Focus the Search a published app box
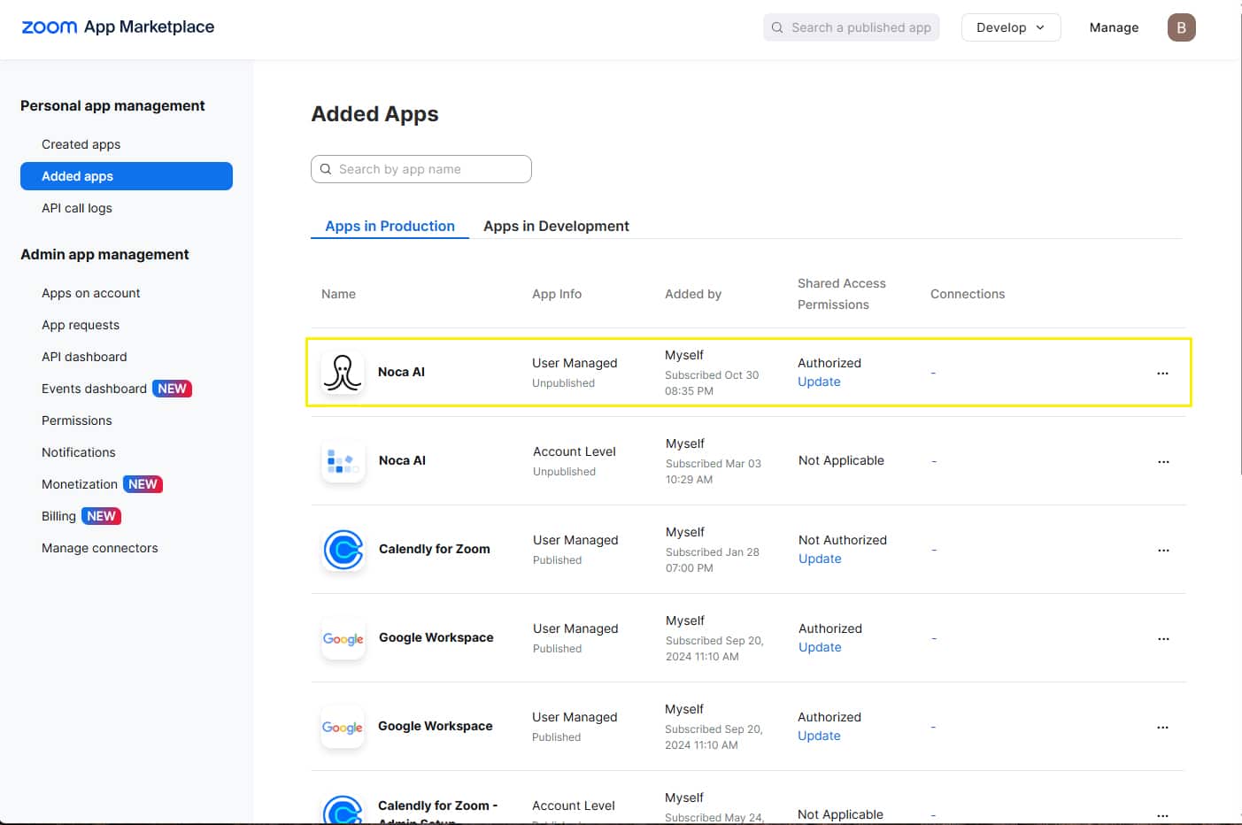The width and height of the screenshot is (1242, 825). pyautogui.click(x=852, y=27)
